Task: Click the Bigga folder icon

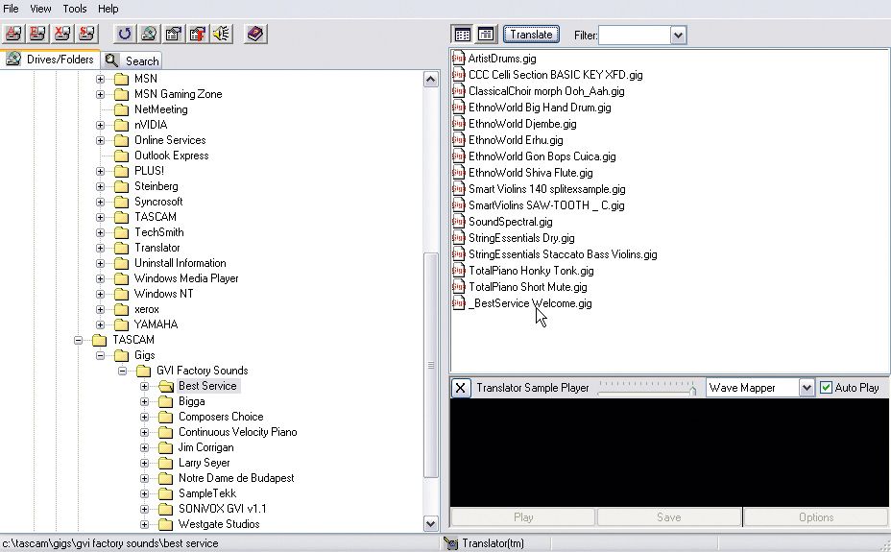Action: [x=166, y=401]
